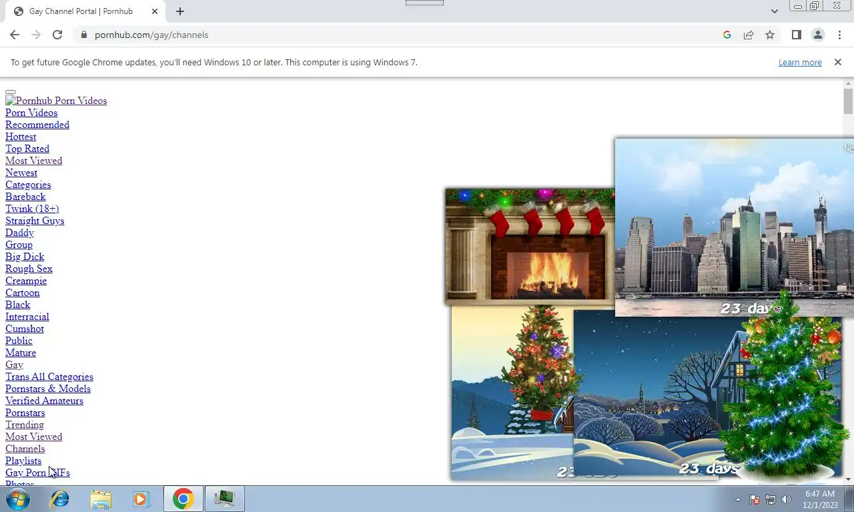The width and height of the screenshot is (854, 512).
Task: Follow the Learn more link
Action: (800, 62)
